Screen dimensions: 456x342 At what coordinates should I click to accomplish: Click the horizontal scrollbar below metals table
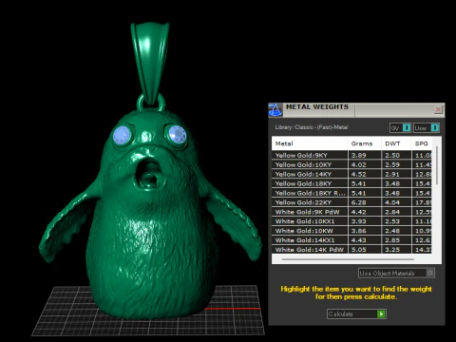pyautogui.click(x=348, y=259)
